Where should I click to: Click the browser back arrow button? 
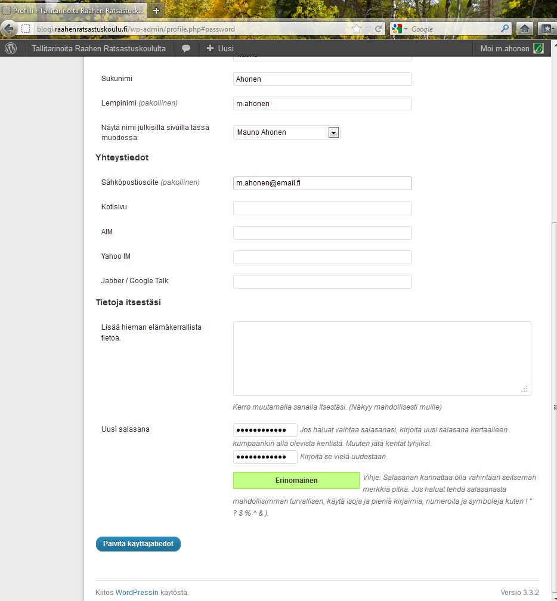[x=8, y=29]
